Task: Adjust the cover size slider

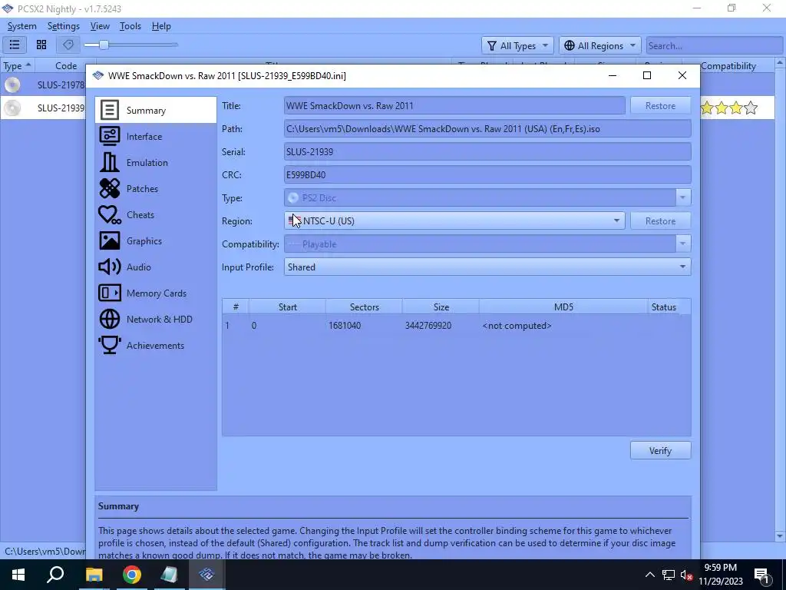Action: click(x=130, y=45)
